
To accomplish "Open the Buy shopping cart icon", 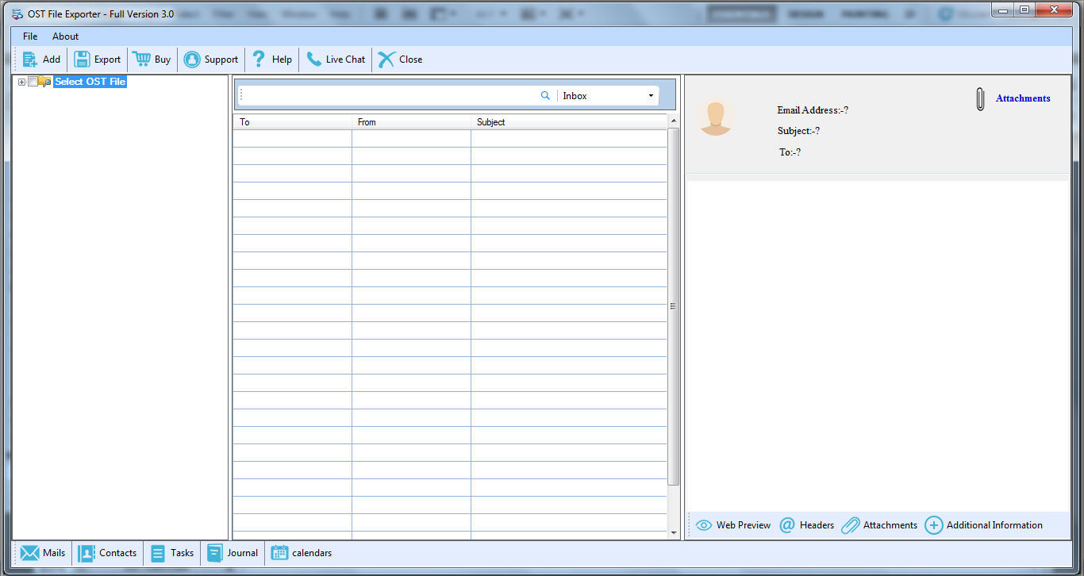I will coord(142,60).
